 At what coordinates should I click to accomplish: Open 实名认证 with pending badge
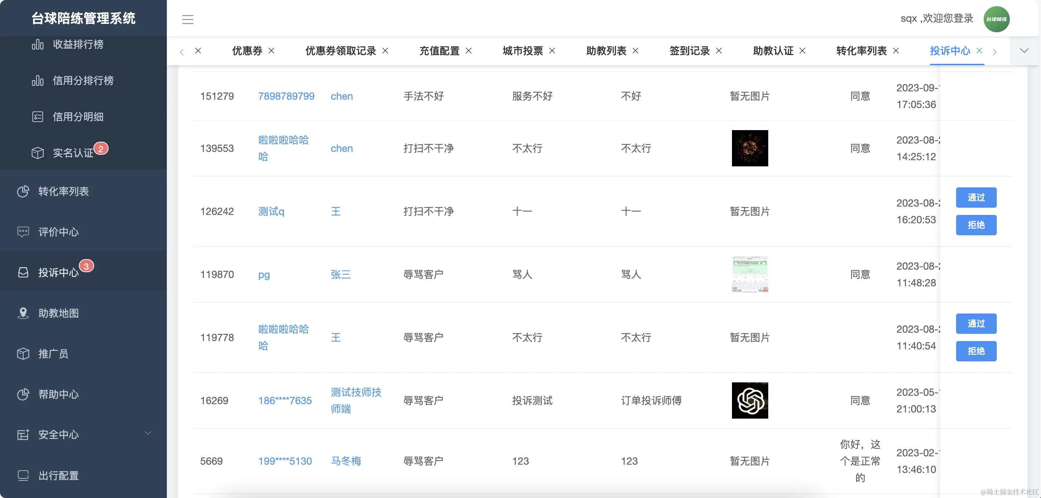[75, 153]
